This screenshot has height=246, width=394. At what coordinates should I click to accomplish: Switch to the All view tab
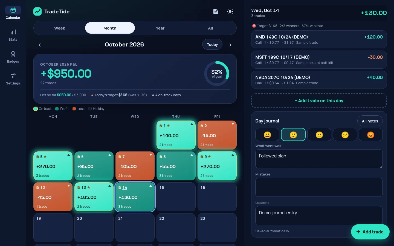click(x=210, y=28)
